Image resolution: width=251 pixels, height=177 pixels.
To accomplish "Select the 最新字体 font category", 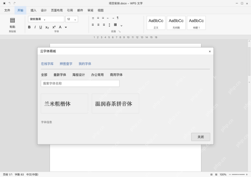I will 60,75.
